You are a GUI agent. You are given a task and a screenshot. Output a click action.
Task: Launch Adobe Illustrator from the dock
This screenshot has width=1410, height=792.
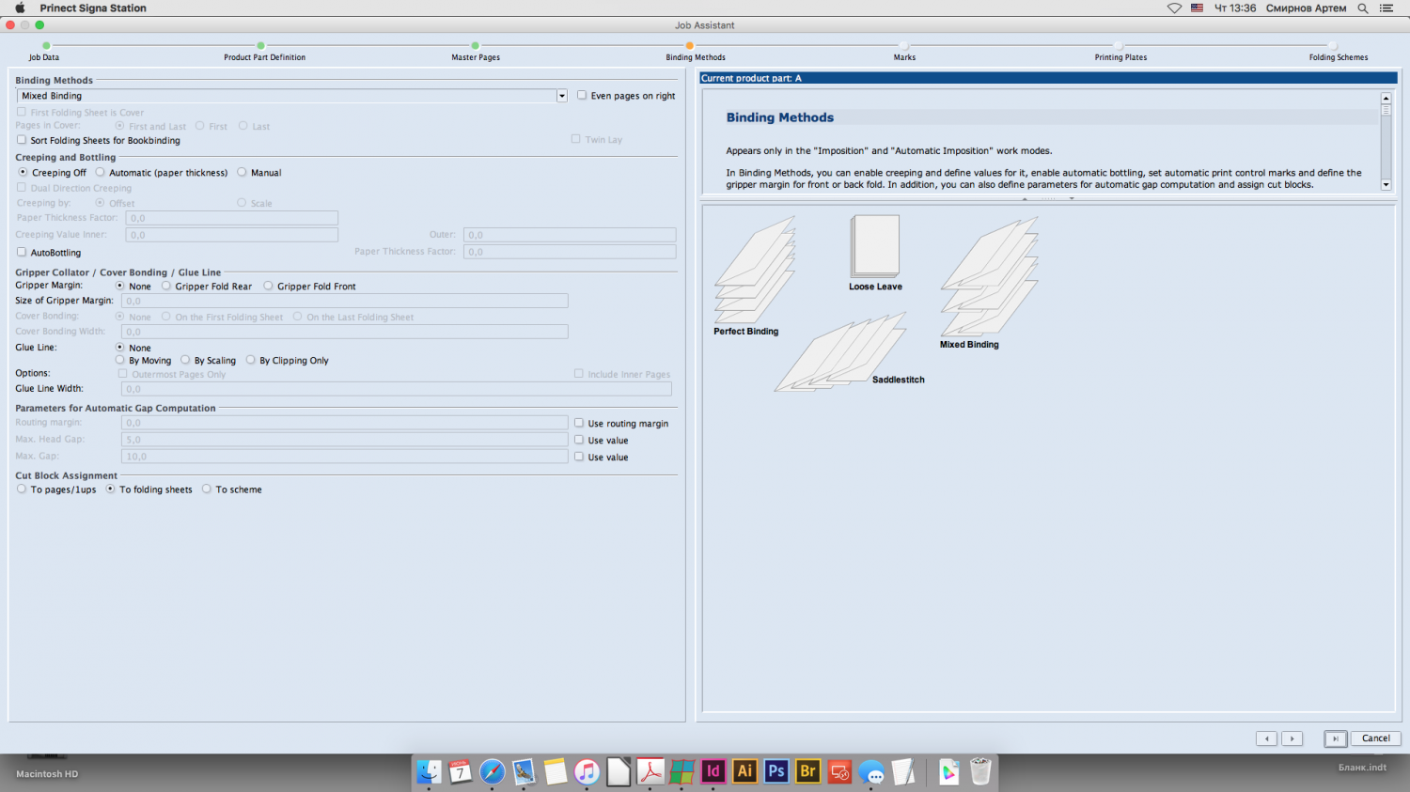click(745, 771)
